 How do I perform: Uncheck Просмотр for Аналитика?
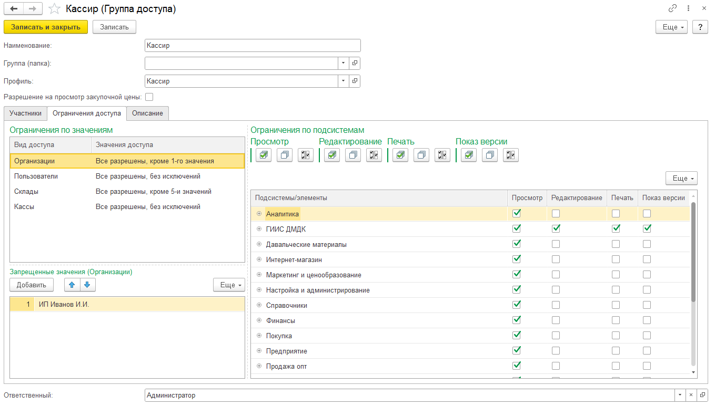click(x=517, y=213)
